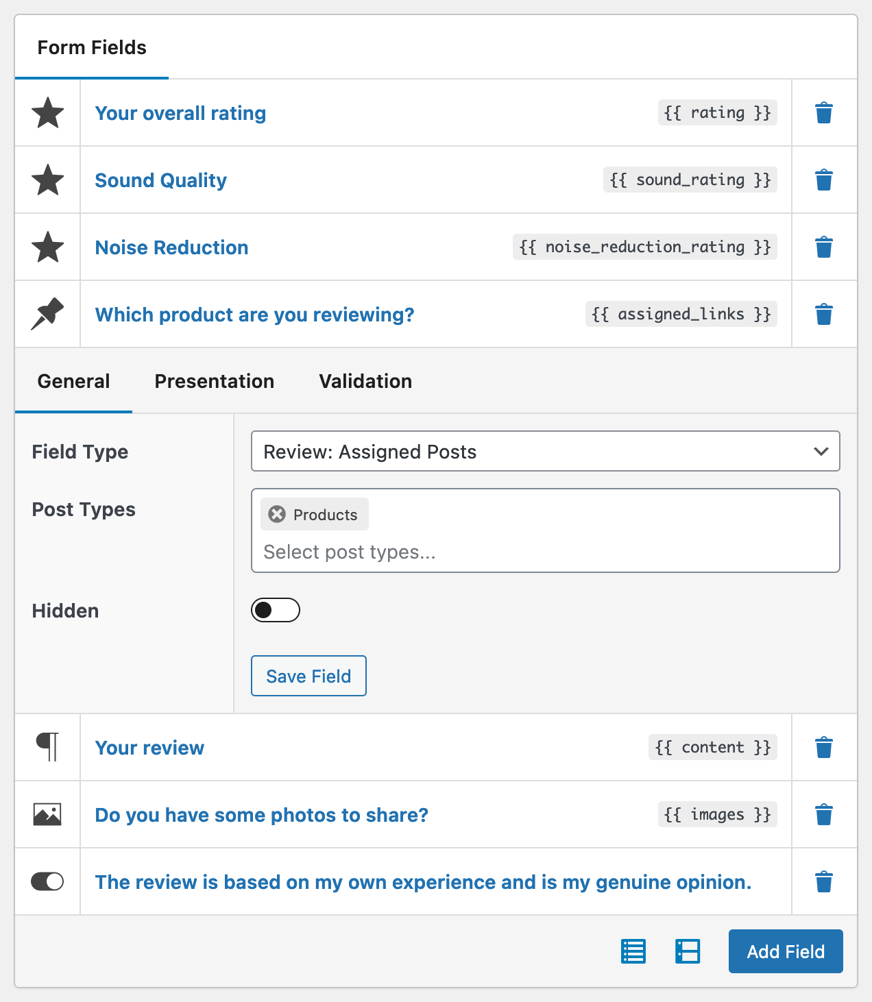The width and height of the screenshot is (872, 1002).
Task: Select the image icon for the photos field
Action: point(47,814)
